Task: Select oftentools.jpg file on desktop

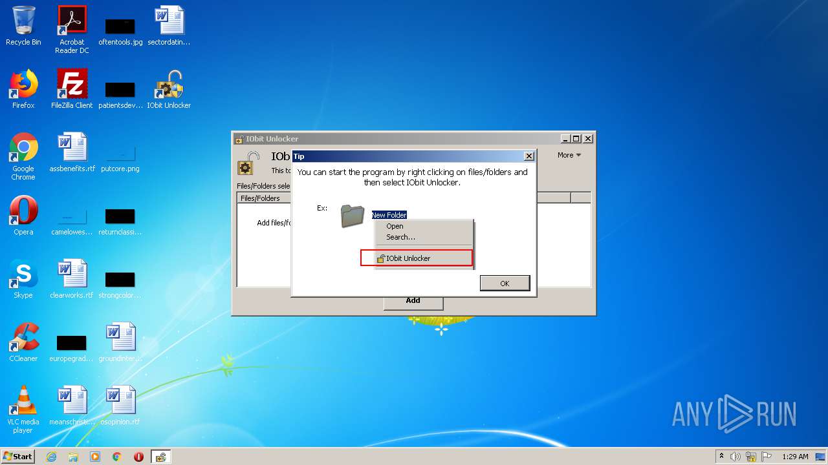Action: pos(120,30)
